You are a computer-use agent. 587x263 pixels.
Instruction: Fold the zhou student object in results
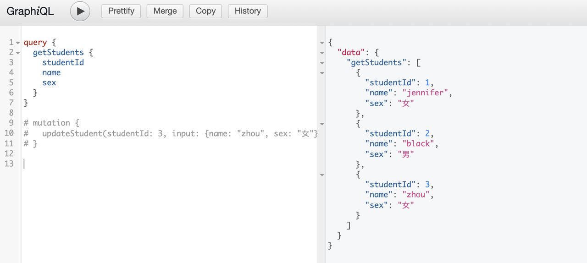pos(322,175)
